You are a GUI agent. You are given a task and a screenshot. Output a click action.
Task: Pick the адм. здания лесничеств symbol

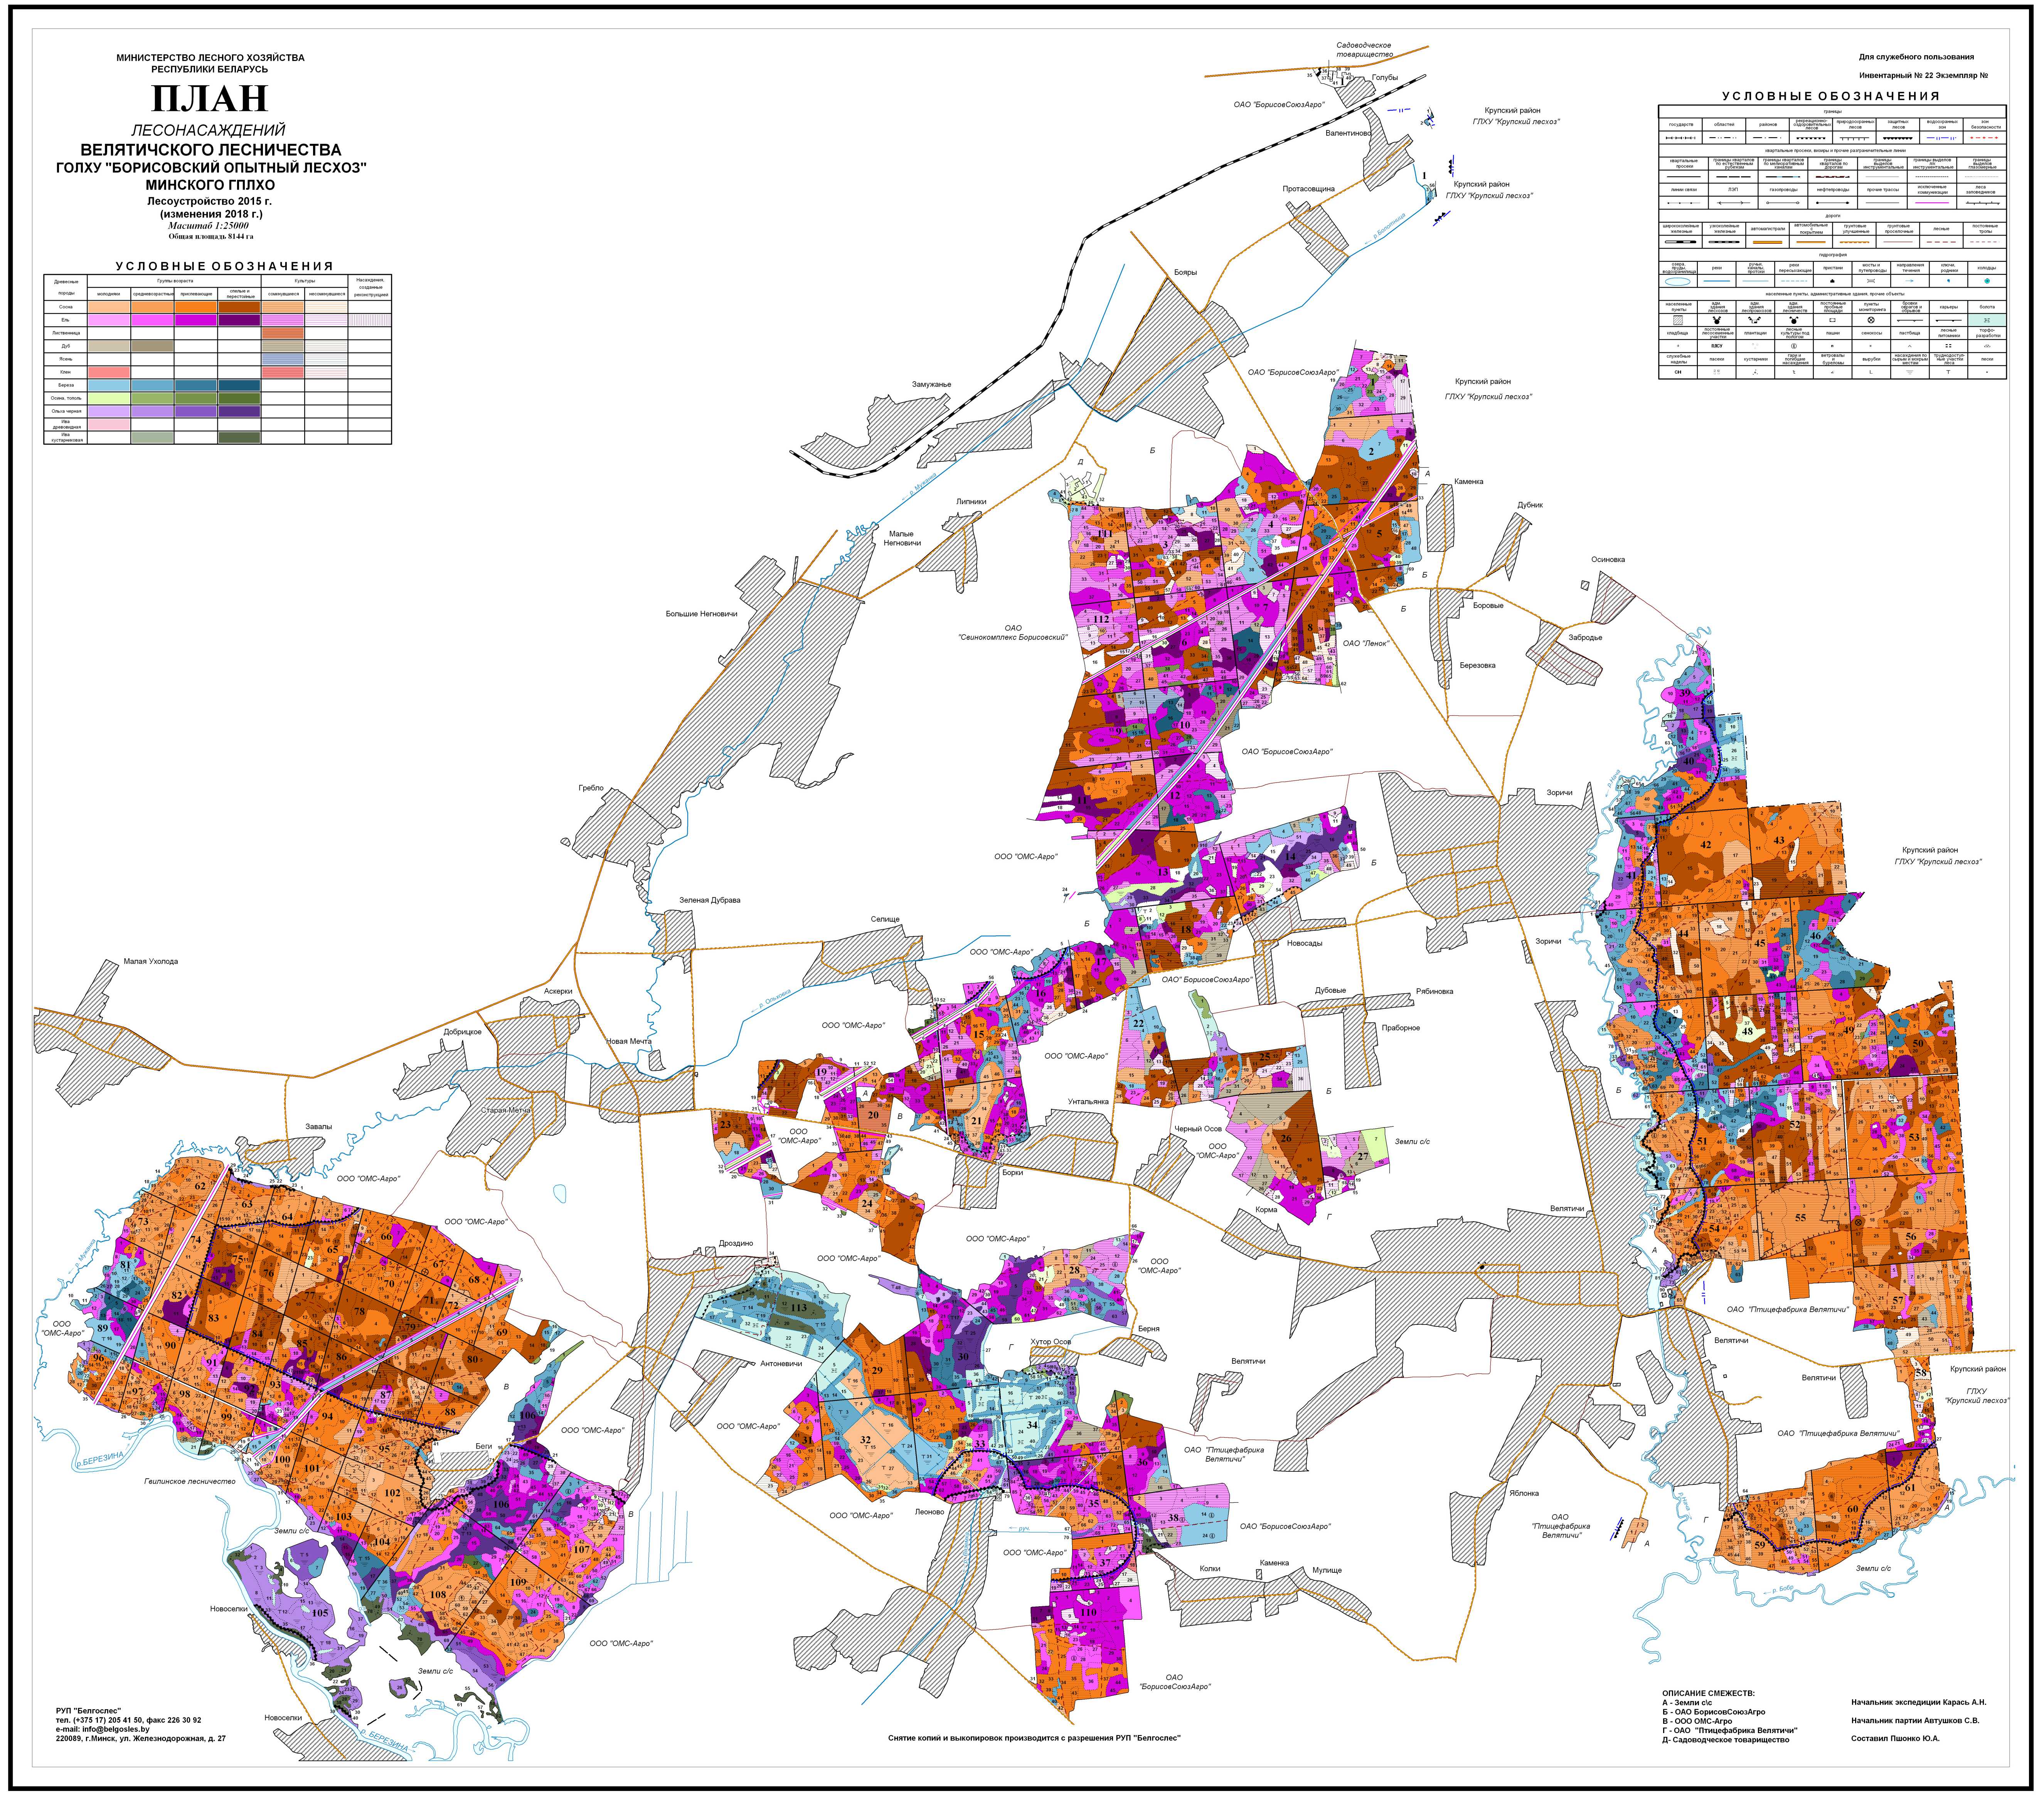coord(1794,320)
